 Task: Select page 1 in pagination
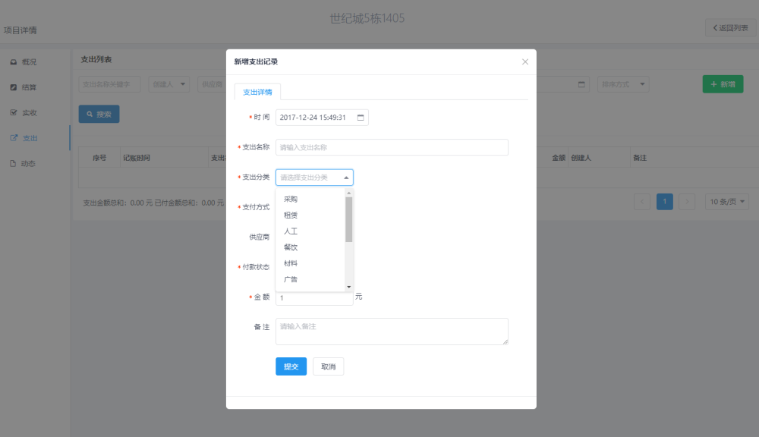click(x=665, y=202)
